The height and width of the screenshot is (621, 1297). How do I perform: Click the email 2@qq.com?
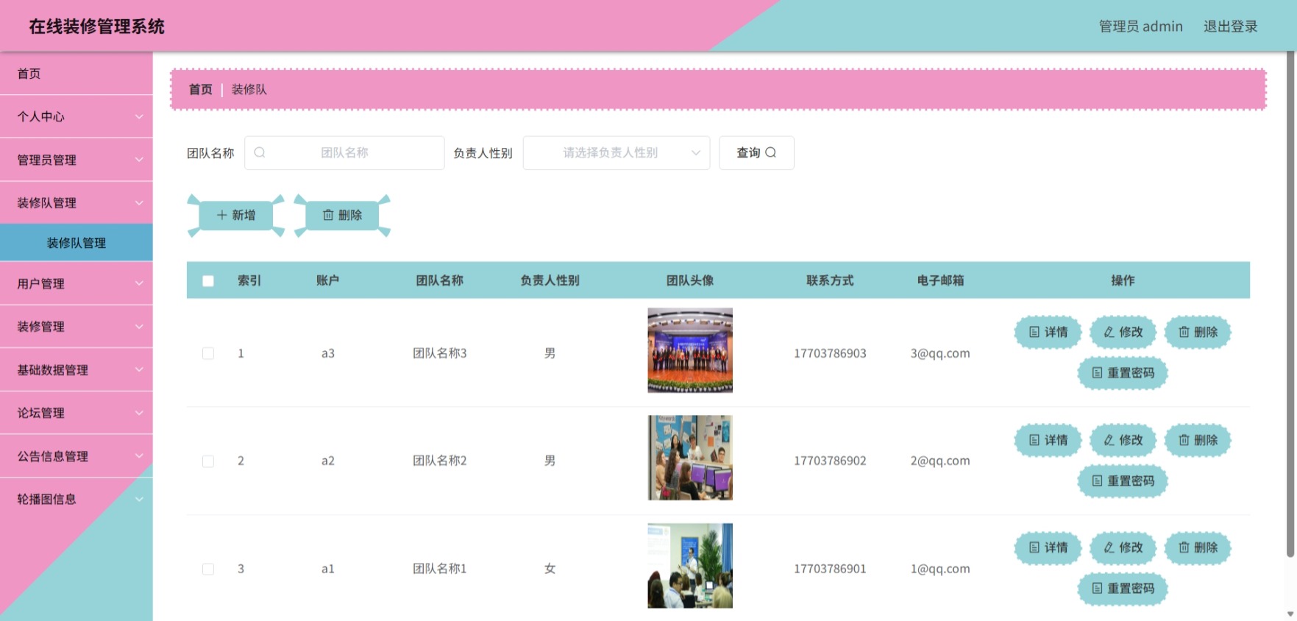point(940,461)
